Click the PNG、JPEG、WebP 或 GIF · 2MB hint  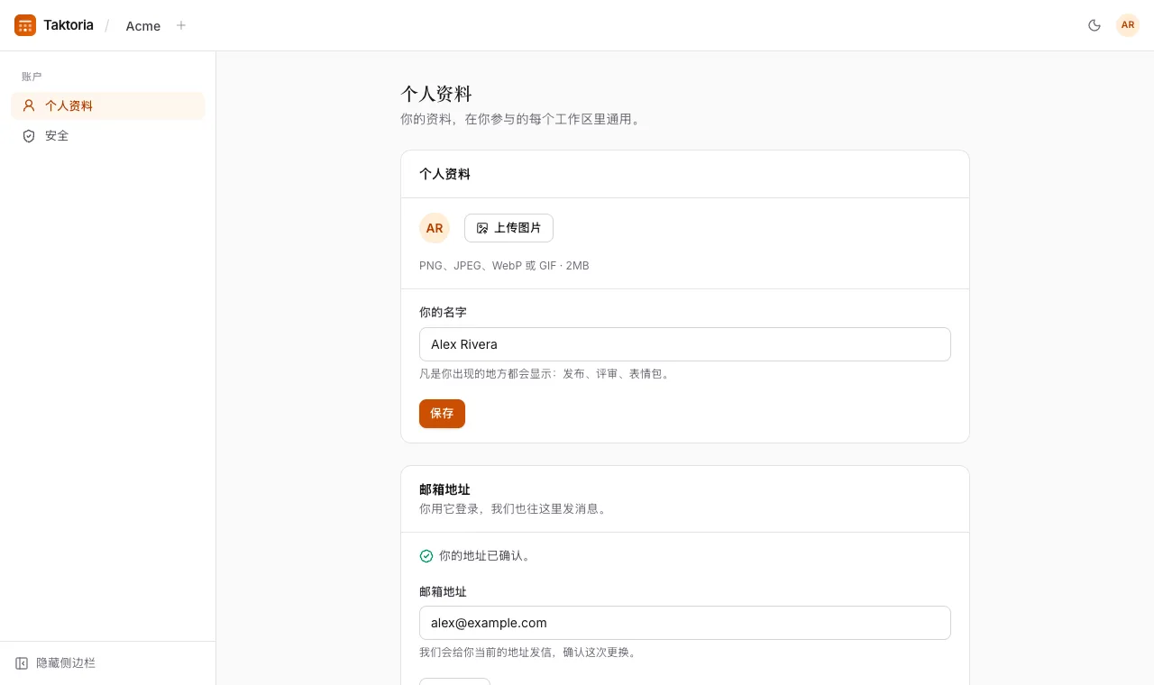pos(504,266)
